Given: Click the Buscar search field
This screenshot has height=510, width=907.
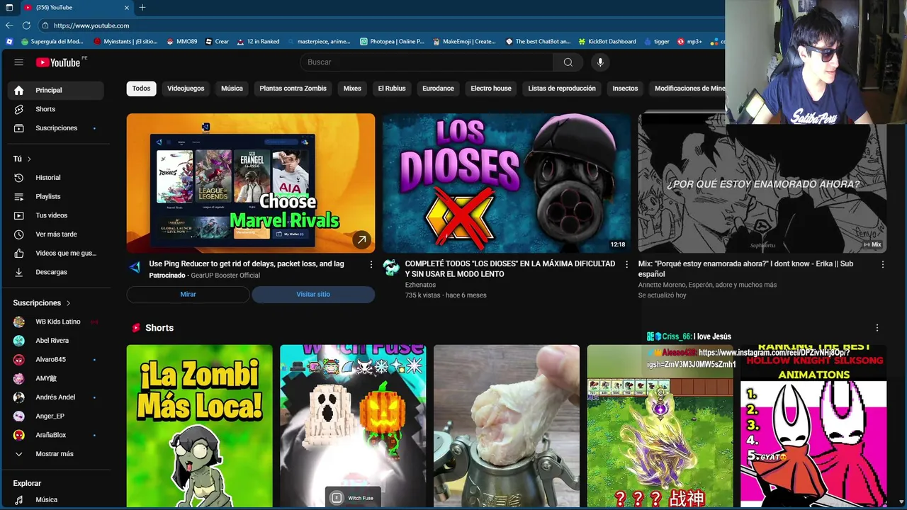Looking at the screenshot, I should click(427, 62).
